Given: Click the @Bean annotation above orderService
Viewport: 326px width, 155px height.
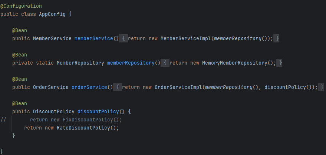Looking at the screenshot, I should click(20, 79).
